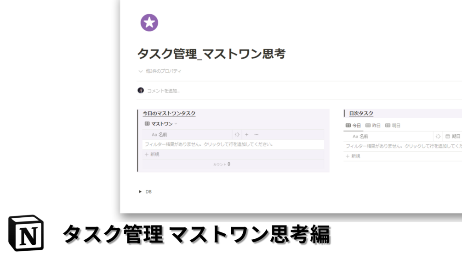Open the three-dot menu in マストワン table header
The image size is (462, 259).
point(257,134)
